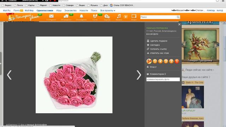
Task: Click Последний звонок site logo
Action: (24, 17)
